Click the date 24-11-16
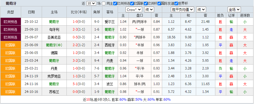This screenshot has width=254, height=104. pos(31,84)
